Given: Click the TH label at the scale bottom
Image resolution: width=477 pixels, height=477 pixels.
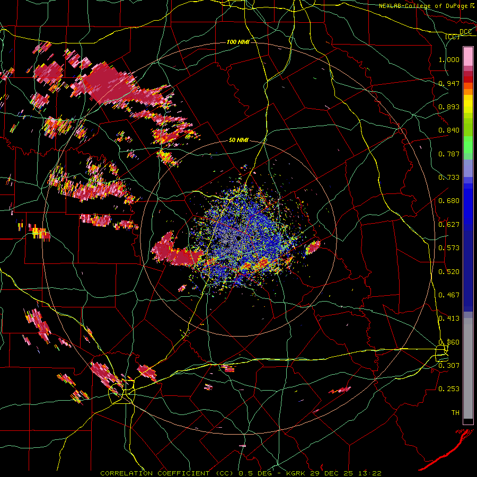Looking at the screenshot, I should tap(455, 413).
